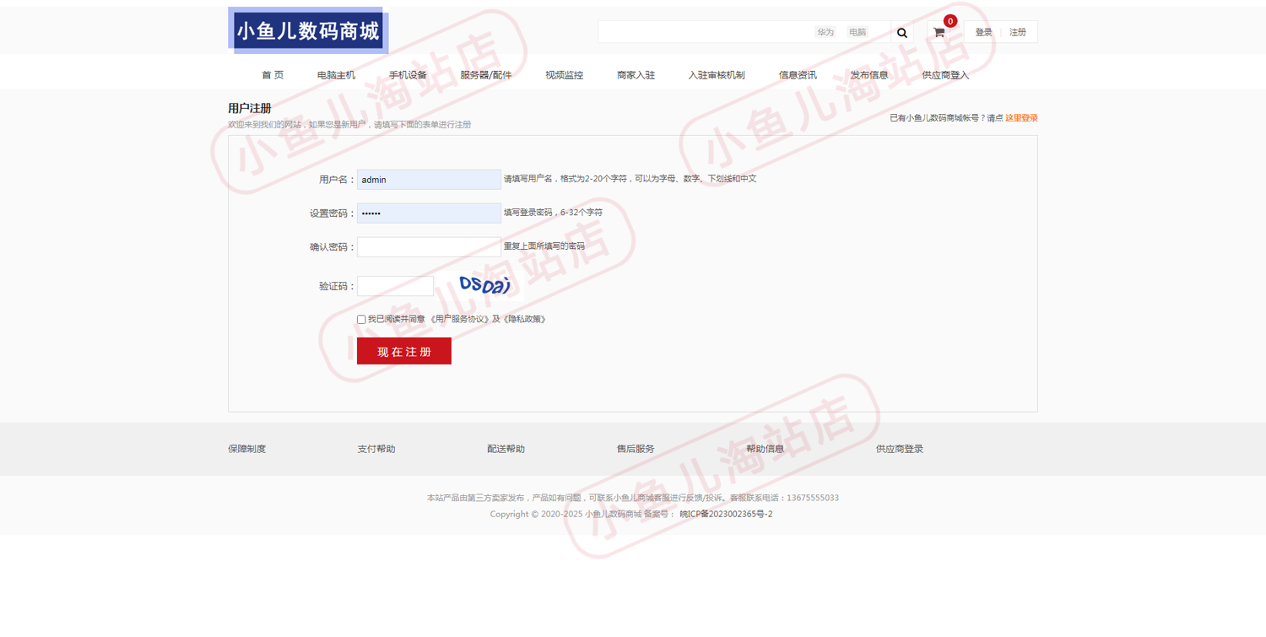Select the 华为 search suggestion
Viewport: 1266px width, 637px height.
(825, 32)
